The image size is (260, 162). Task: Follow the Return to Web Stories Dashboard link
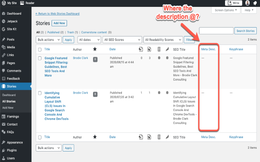tap(58, 14)
